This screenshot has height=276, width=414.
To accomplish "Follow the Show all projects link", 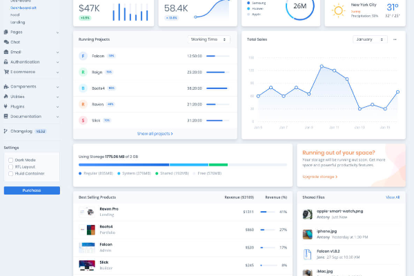I will (155, 133).
